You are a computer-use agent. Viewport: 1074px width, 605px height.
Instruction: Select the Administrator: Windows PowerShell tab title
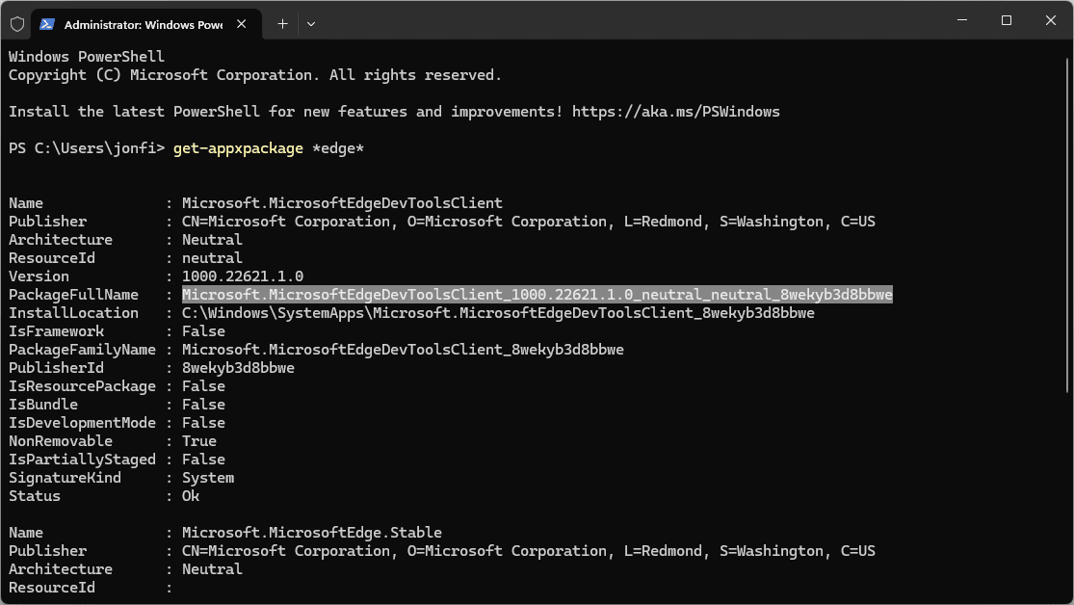(143, 24)
